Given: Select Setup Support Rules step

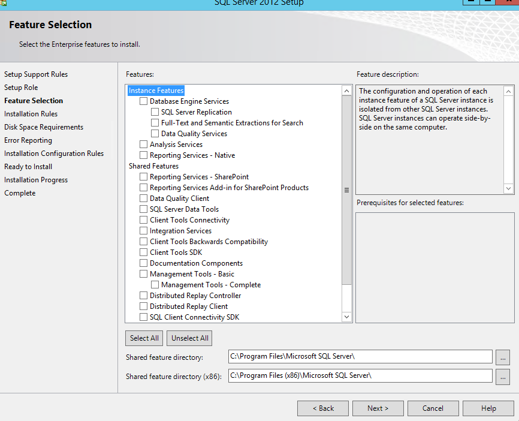Looking at the screenshot, I should (36, 74).
